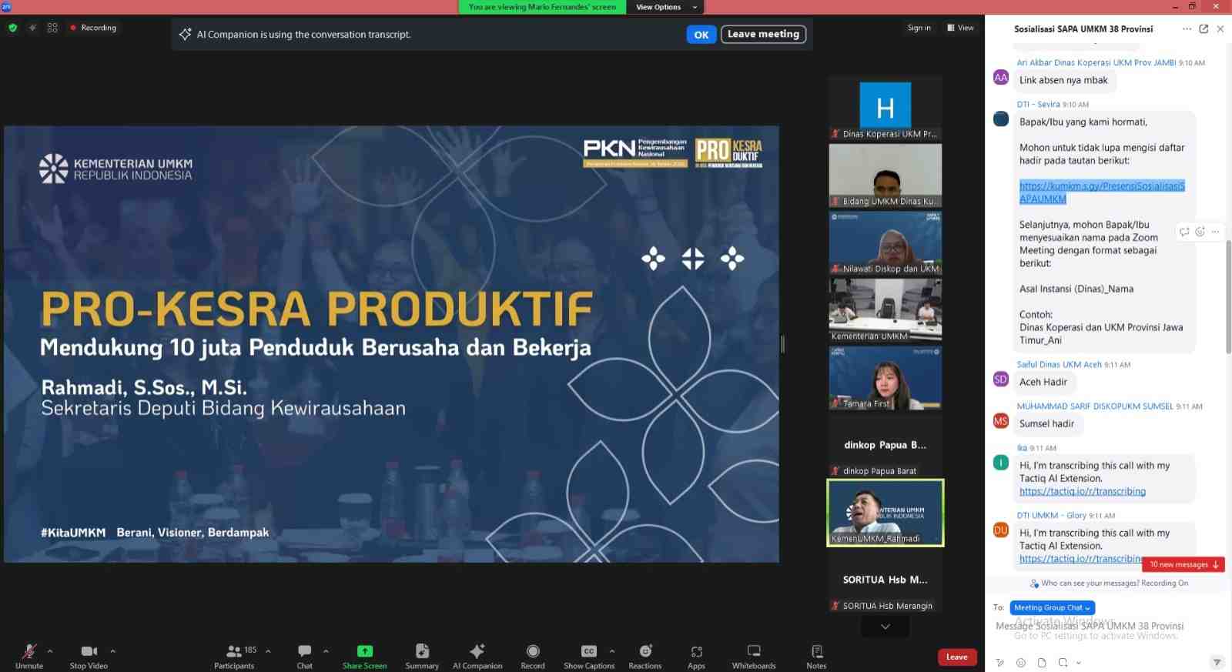Expand View Options dropdown
This screenshot has height=672, width=1232.
[x=666, y=7]
